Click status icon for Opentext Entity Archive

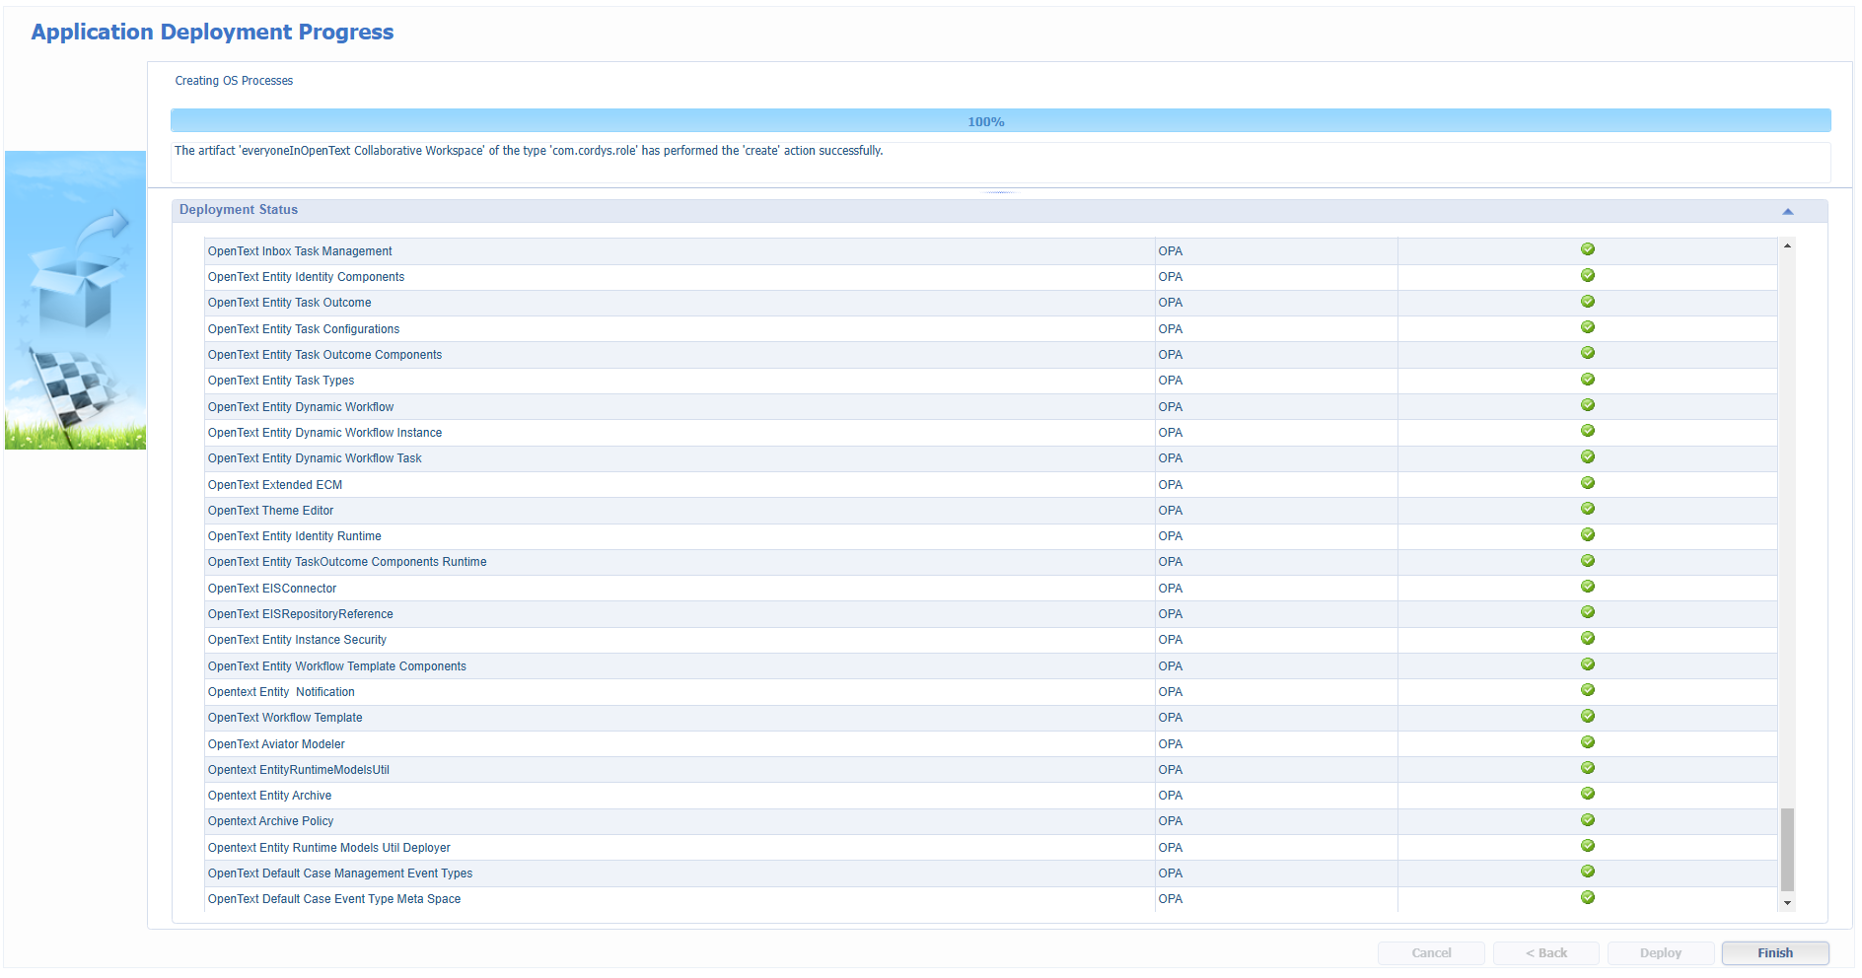pos(1588,794)
